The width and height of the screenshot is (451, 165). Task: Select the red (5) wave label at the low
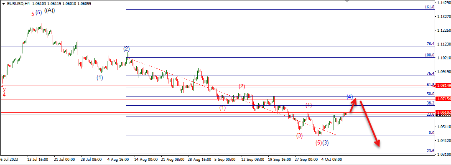point(319,142)
